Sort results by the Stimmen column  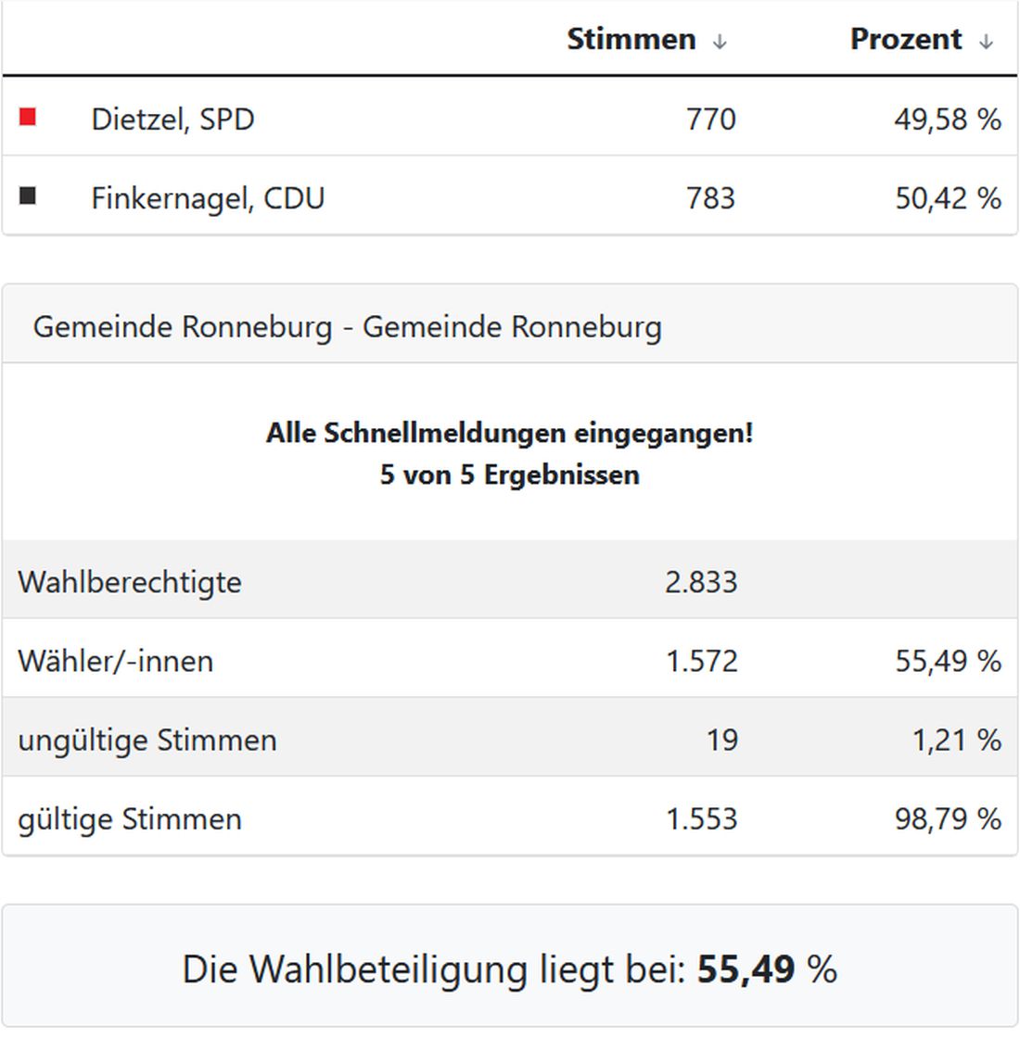pos(631,39)
